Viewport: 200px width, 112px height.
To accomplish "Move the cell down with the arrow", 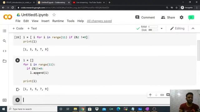I will (x=156, y=95).
